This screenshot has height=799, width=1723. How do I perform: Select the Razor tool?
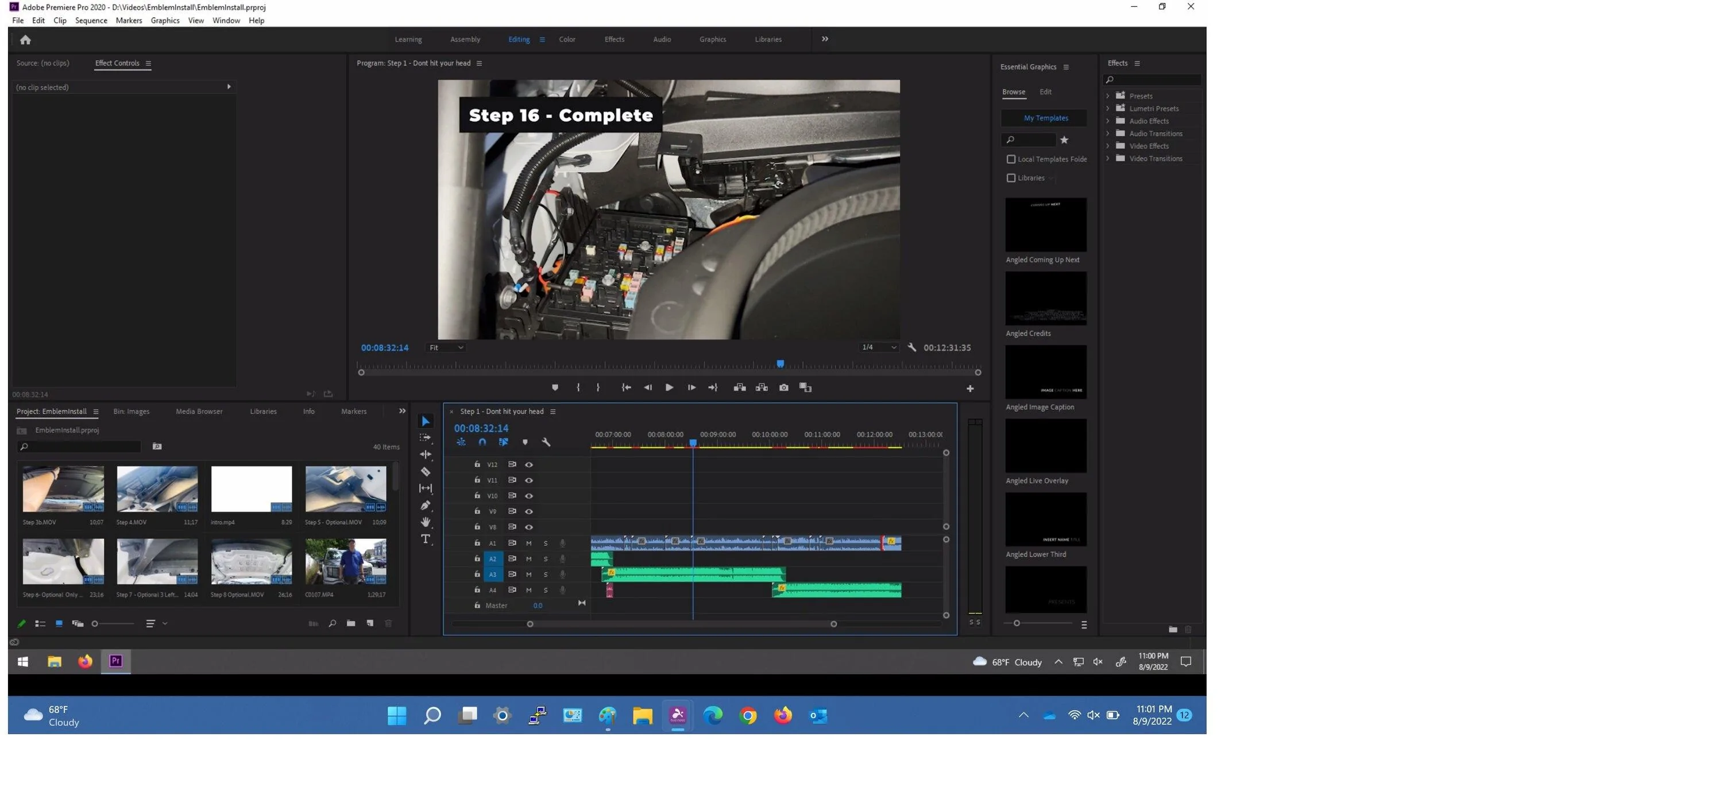coord(426,471)
